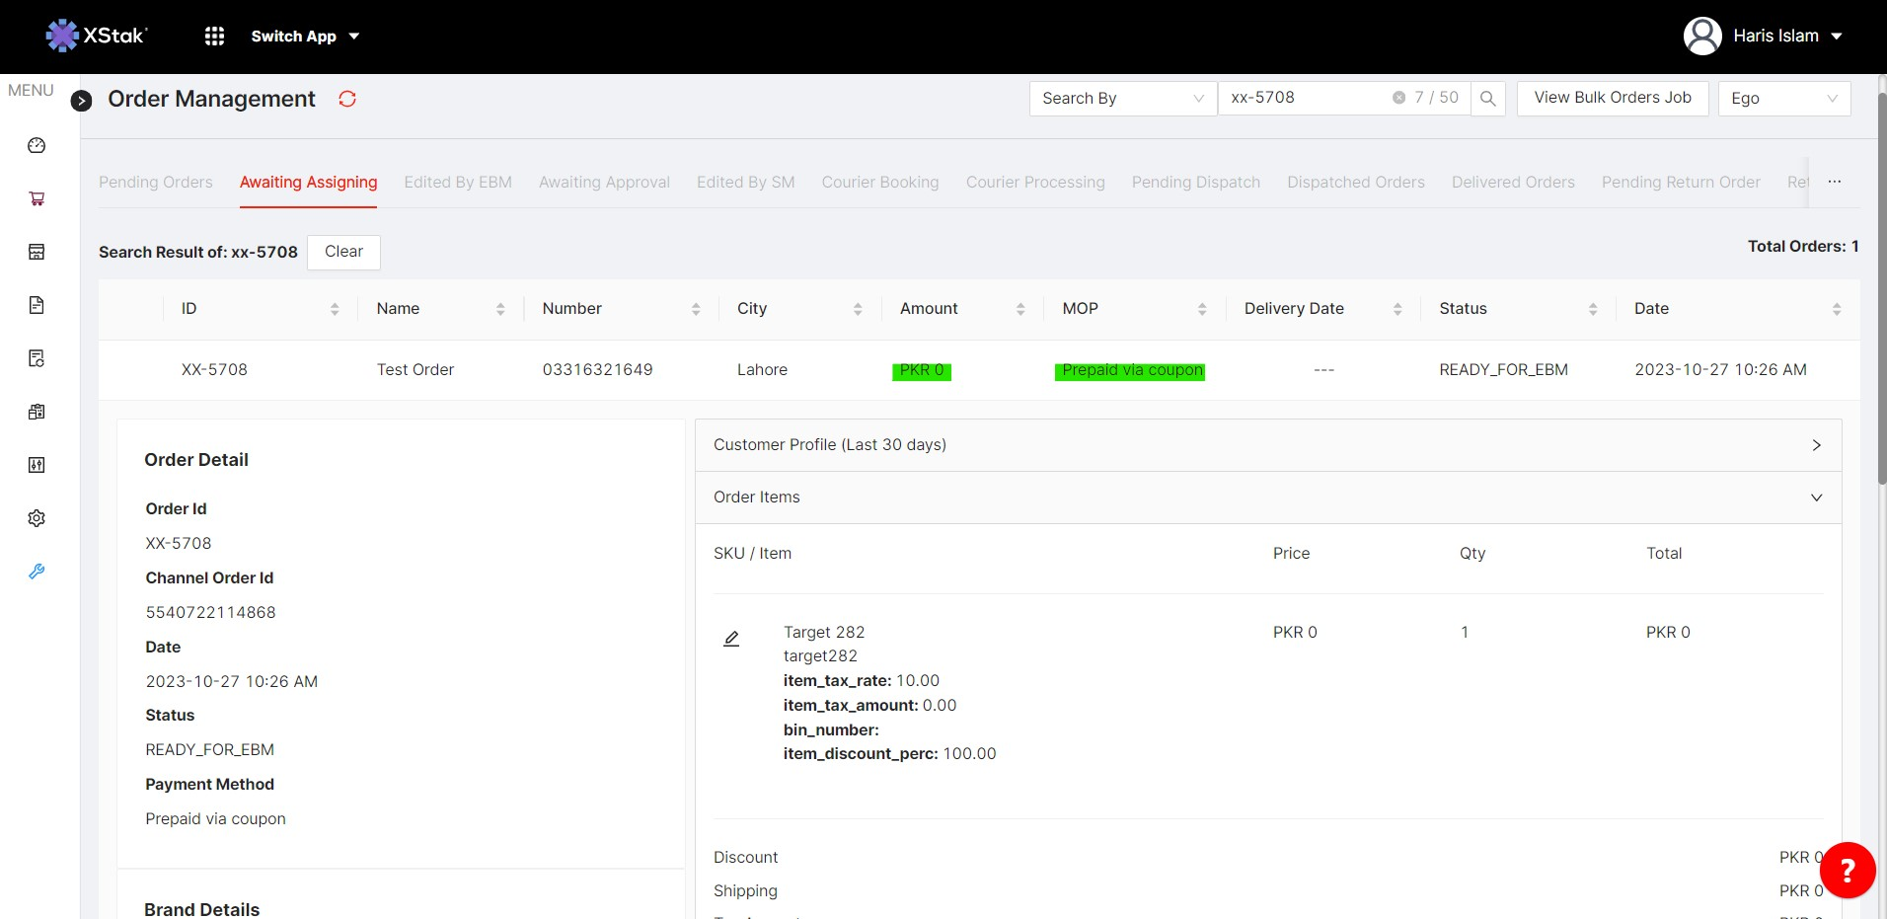This screenshot has width=1887, height=919.
Task: Click the blue wrench tools icon
Action: pos(37,572)
